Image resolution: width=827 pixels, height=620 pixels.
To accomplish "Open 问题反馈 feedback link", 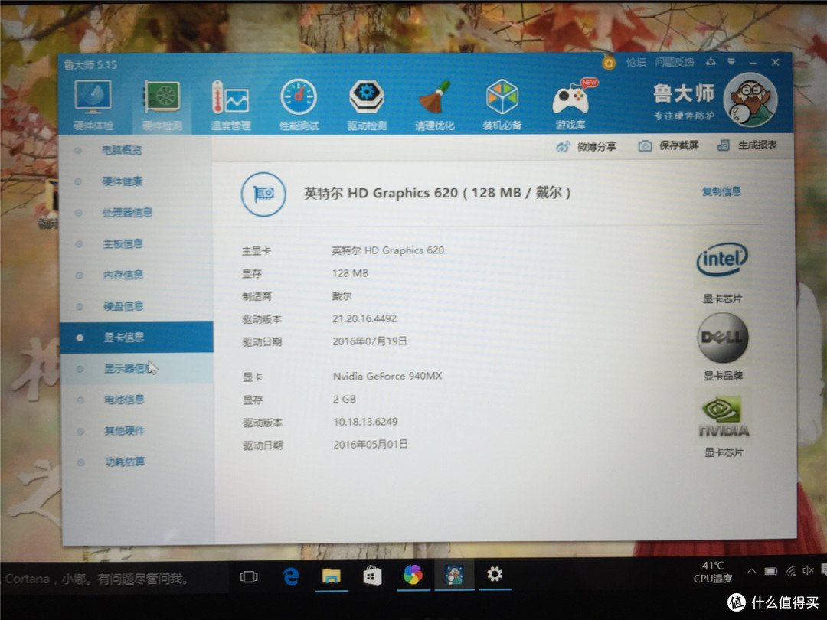I will tap(674, 63).
